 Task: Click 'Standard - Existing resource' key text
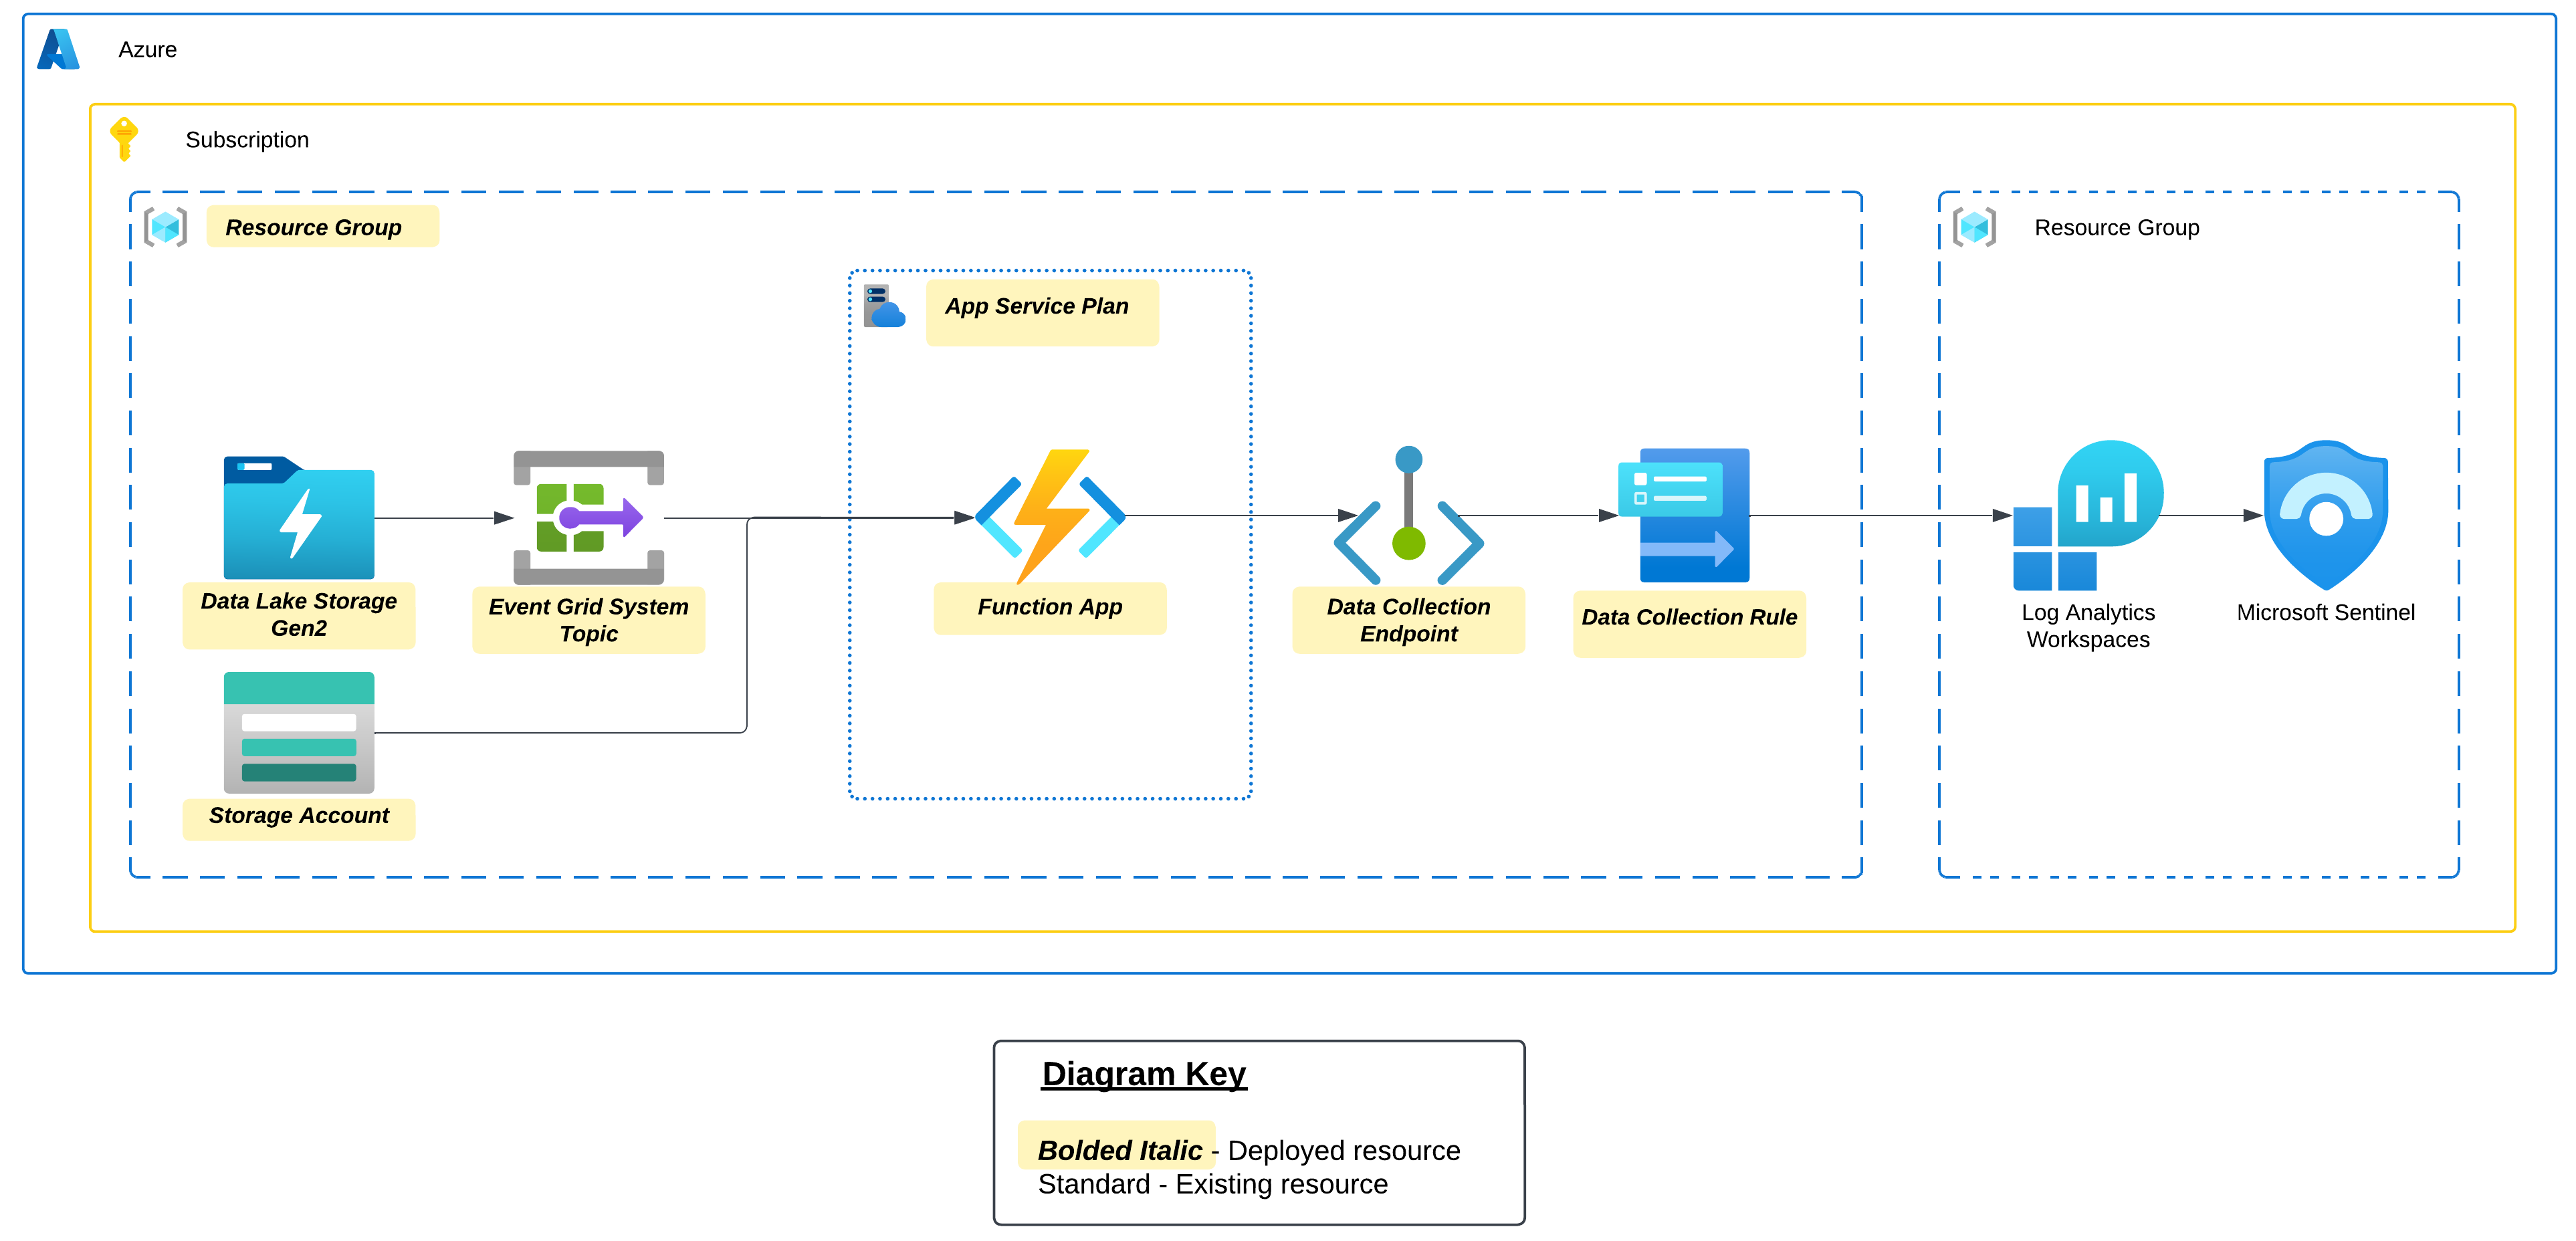pos(1212,1184)
